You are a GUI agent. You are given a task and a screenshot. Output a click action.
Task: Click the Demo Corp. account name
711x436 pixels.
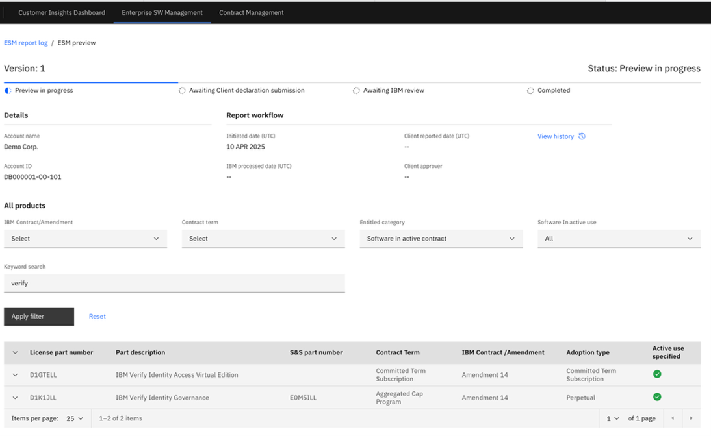click(21, 147)
